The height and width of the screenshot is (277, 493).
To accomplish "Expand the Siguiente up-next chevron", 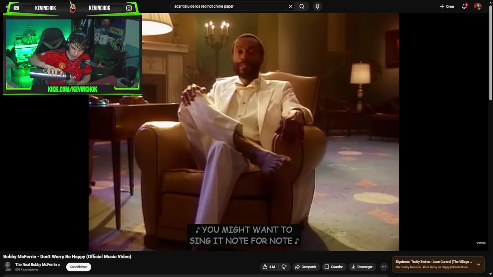I will pyautogui.click(x=478, y=264).
